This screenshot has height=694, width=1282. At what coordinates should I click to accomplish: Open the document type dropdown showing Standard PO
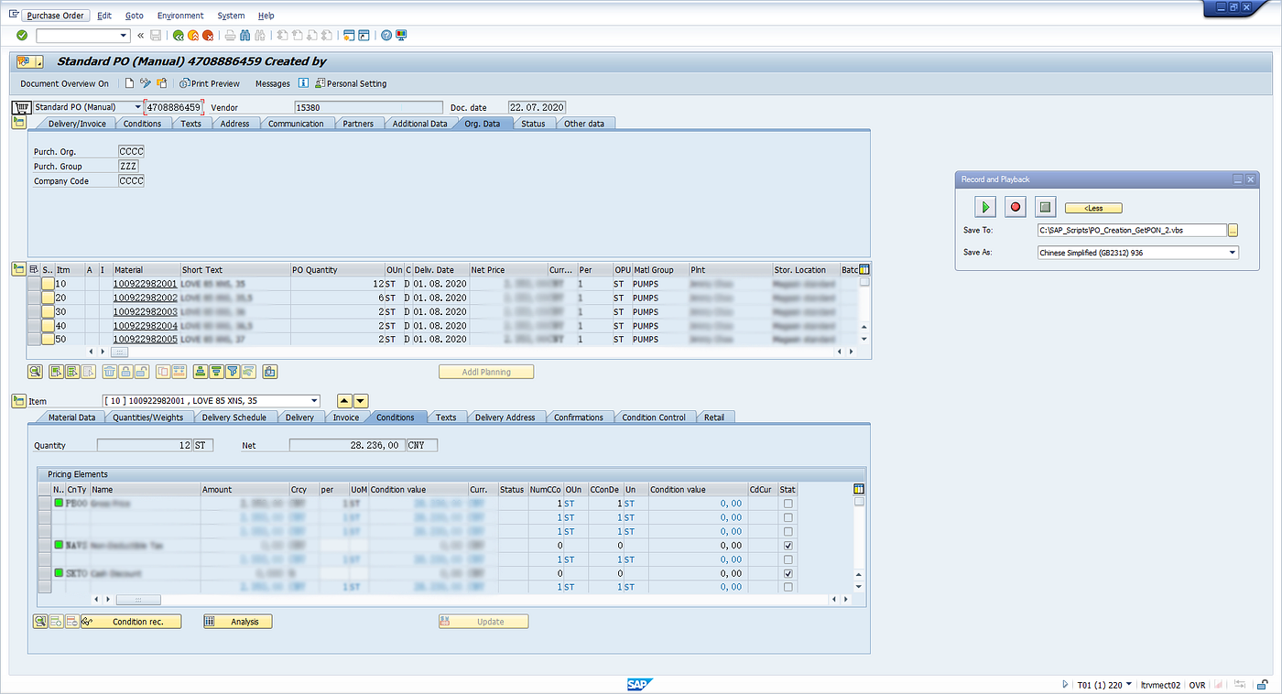point(138,106)
